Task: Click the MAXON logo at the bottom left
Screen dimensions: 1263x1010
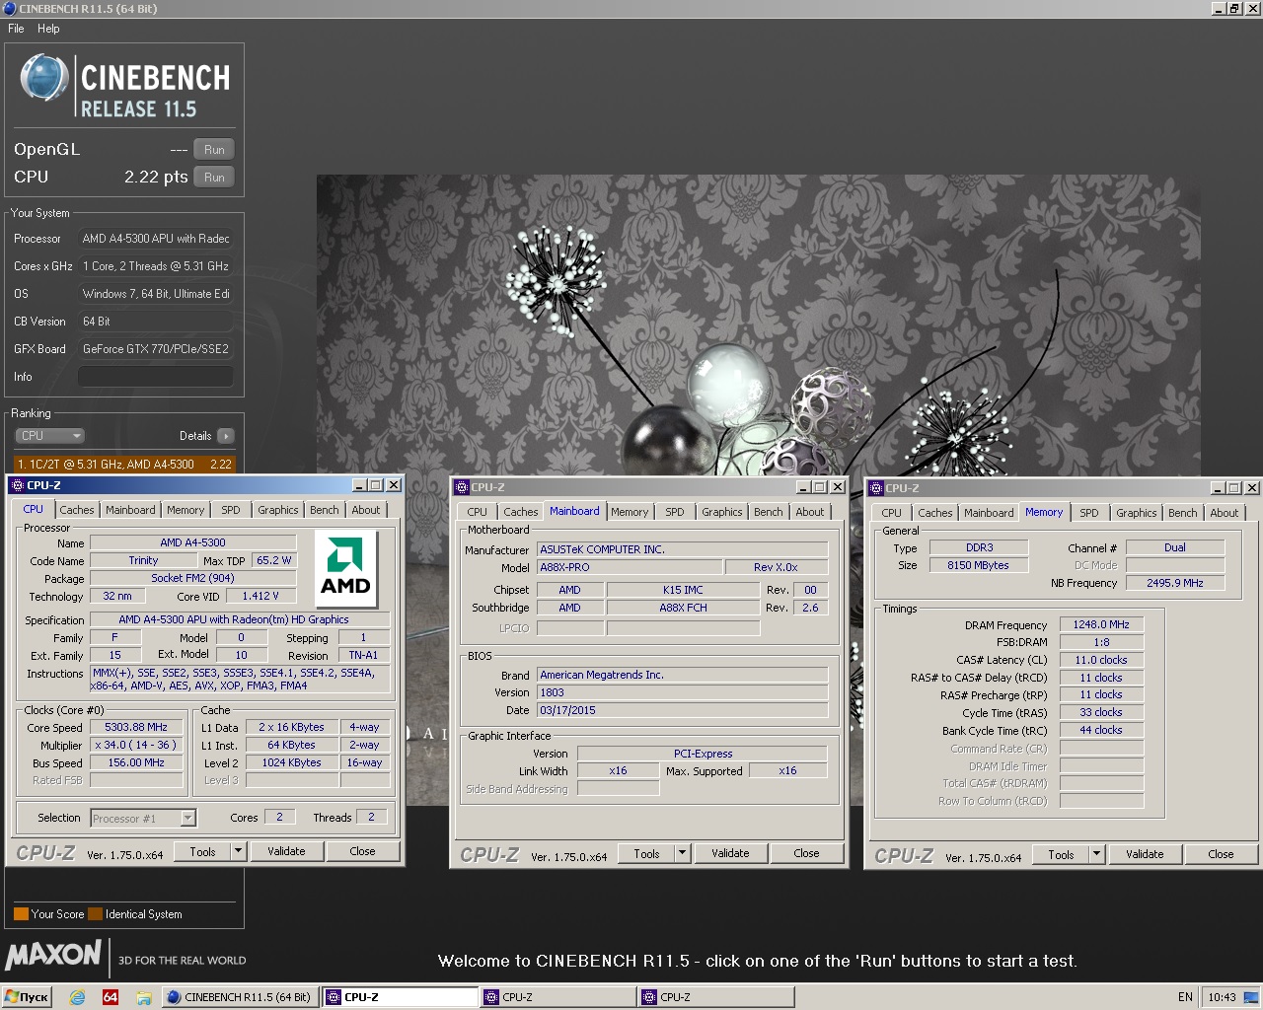Action: click(x=53, y=956)
